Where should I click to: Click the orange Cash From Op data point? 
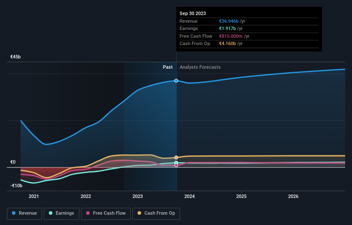coord(176,157)
